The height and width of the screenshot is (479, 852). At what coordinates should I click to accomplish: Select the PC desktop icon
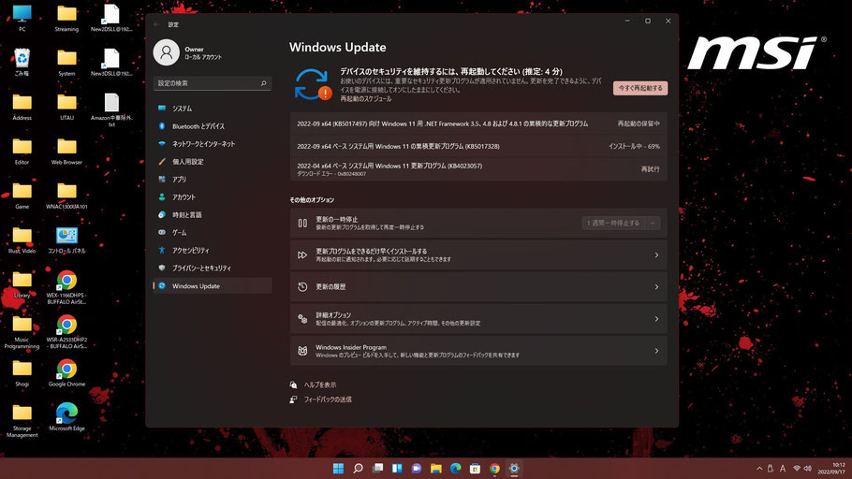tap(22, 18)
